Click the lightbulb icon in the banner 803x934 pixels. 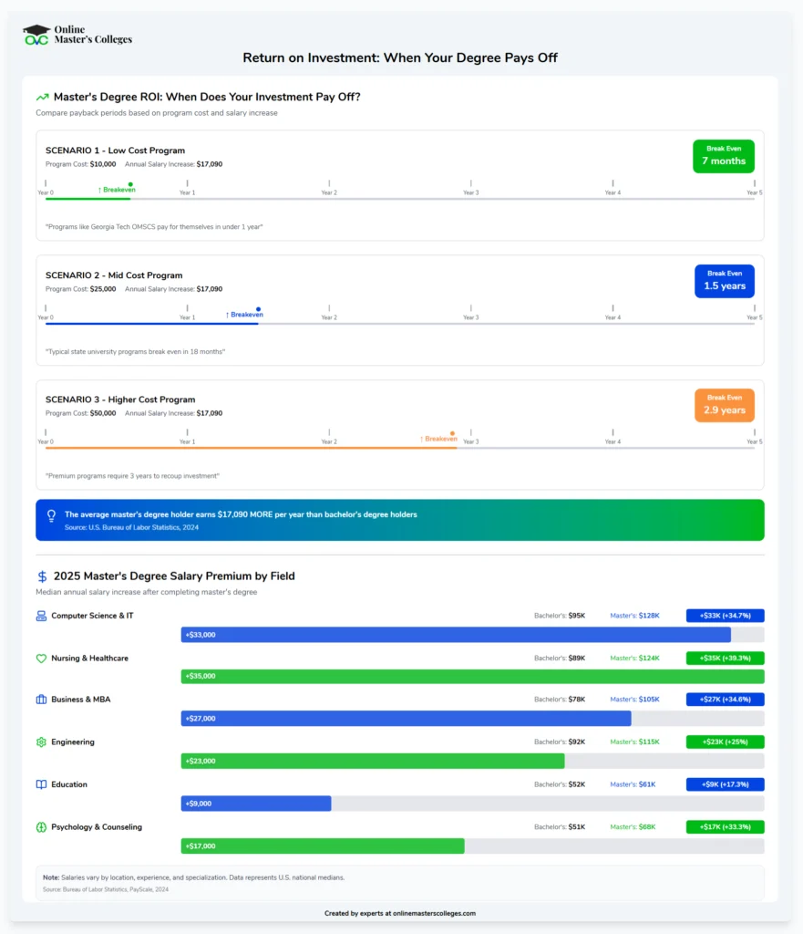pyautogui.click(x=52, y=516)
